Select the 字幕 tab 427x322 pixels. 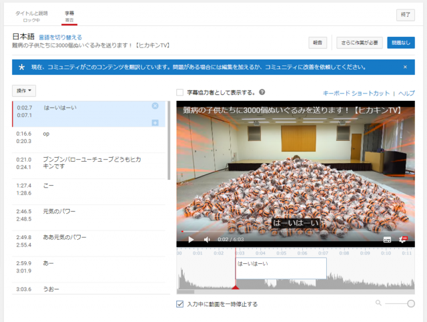pyautogui.click(x=69, y=16)
